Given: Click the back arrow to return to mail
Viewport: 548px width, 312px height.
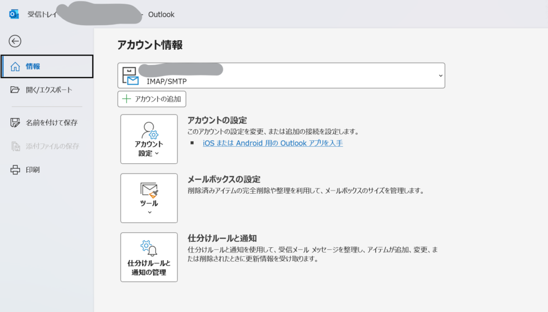Looking at the screenshot, I should 15,41.
